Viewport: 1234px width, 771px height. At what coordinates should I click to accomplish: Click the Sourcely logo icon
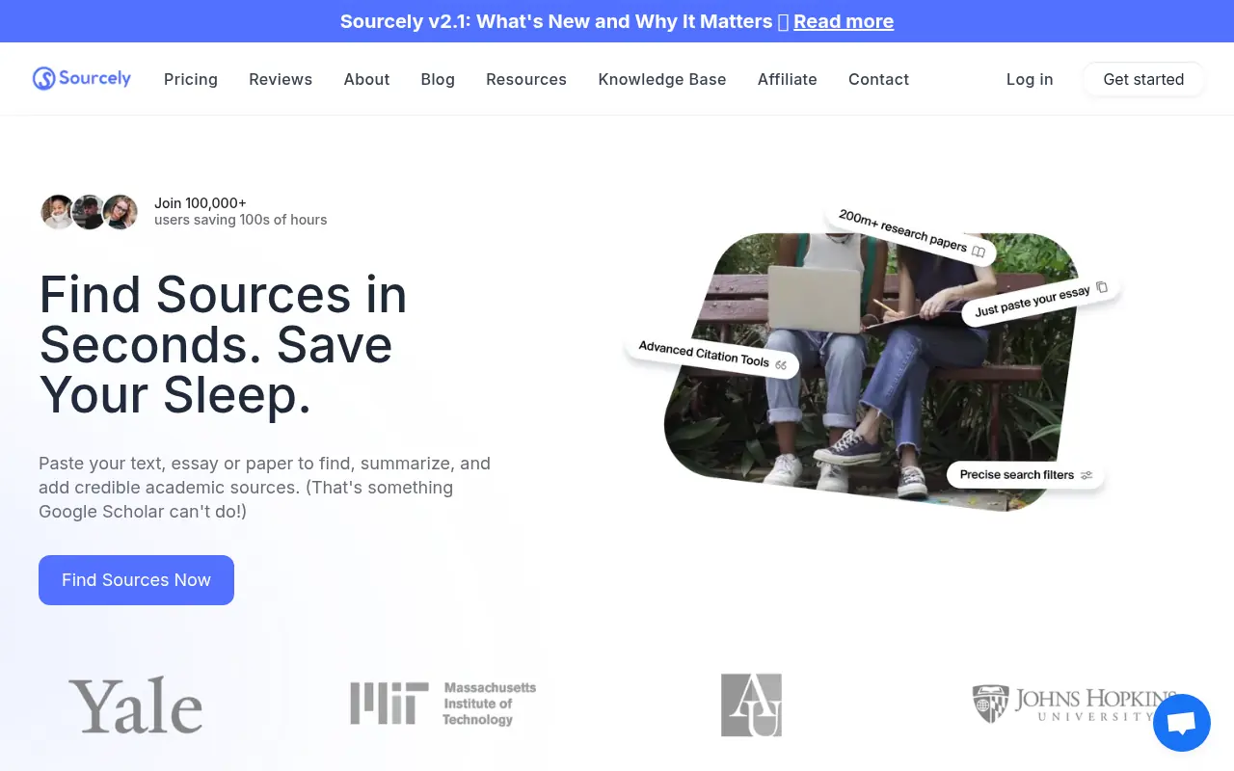pyautogui.click(x=43, y=79)
